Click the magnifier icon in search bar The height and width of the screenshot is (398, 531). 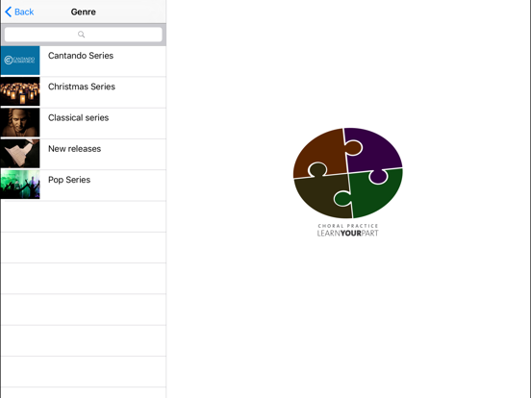[x=81, y=35]
